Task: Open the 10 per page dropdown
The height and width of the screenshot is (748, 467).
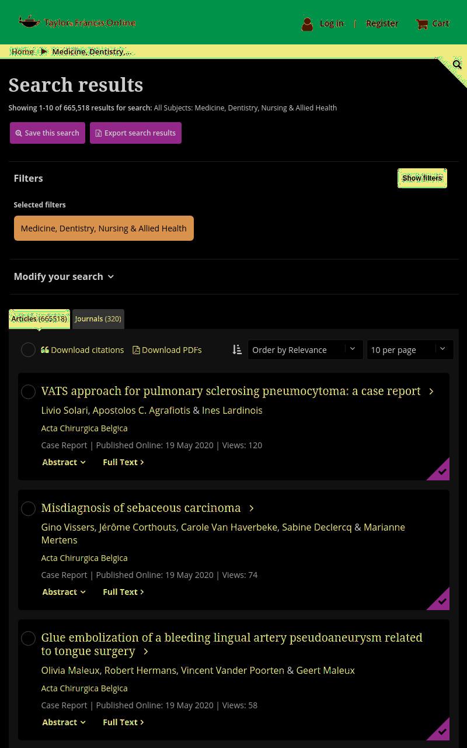Action: (410, 349)
